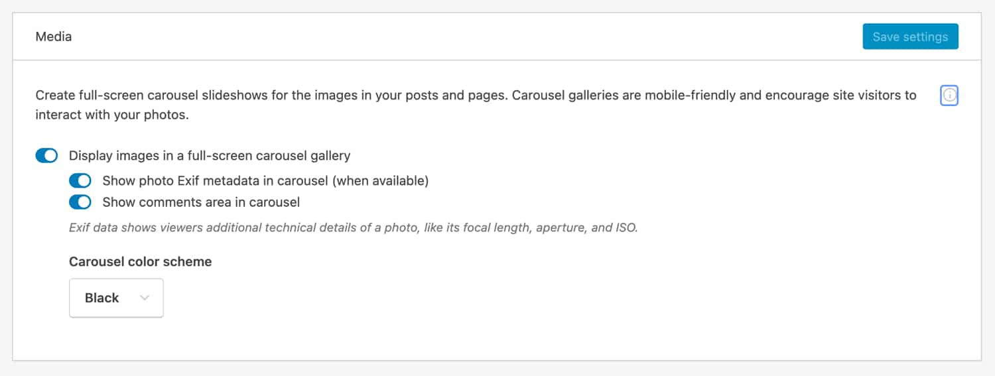
Task: Turn off the Show comments area switch
Action: coord(80,202)
